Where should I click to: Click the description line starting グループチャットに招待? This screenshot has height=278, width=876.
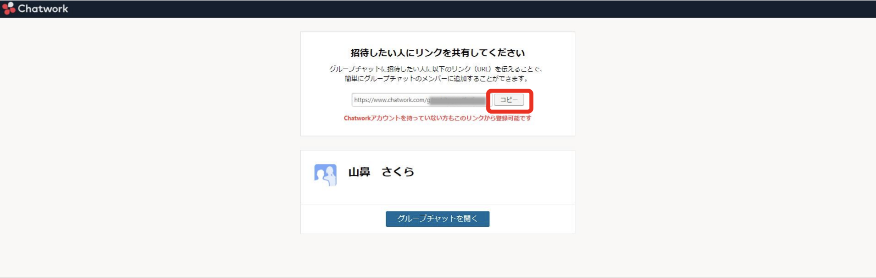point(436,69)
